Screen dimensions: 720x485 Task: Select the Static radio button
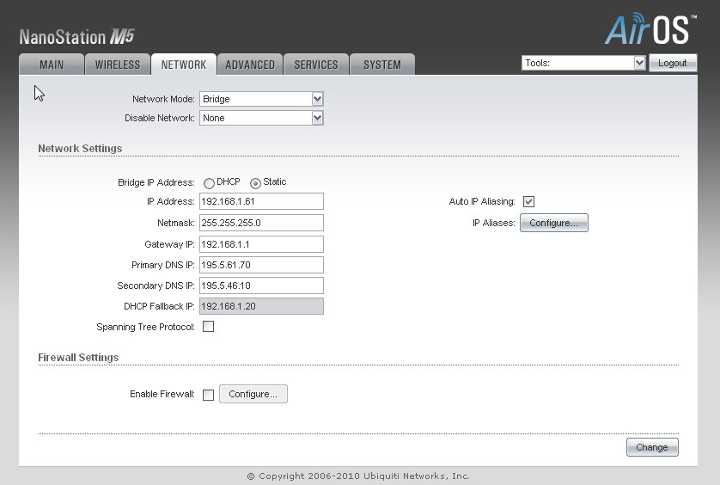[255, 183]
